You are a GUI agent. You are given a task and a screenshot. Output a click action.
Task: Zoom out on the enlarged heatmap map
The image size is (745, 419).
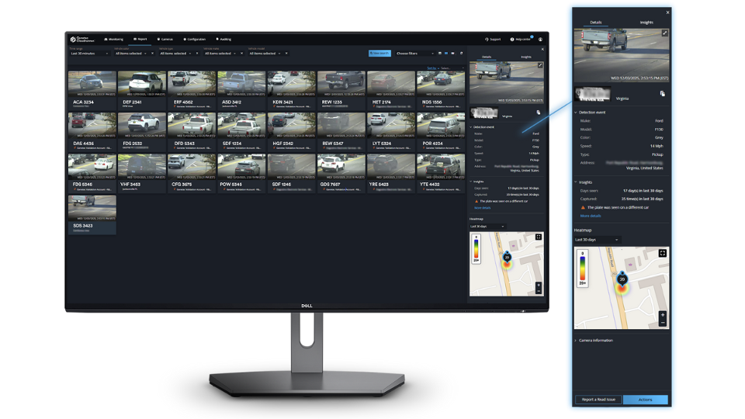[662, 324]
